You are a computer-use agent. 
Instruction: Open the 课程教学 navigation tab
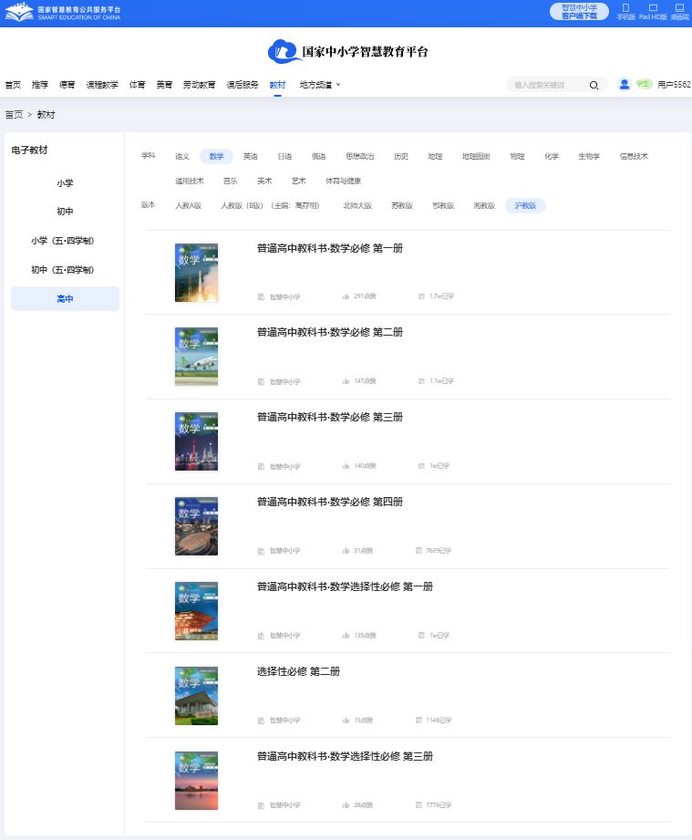[102, 85]
